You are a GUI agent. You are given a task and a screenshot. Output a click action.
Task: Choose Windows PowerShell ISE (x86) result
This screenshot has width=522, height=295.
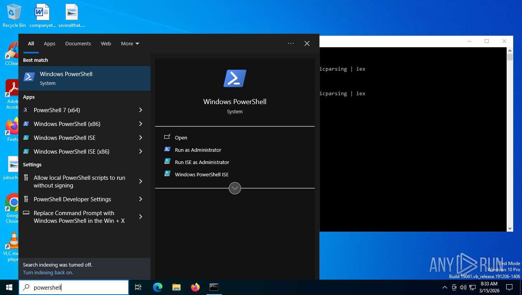coord(71,151)
